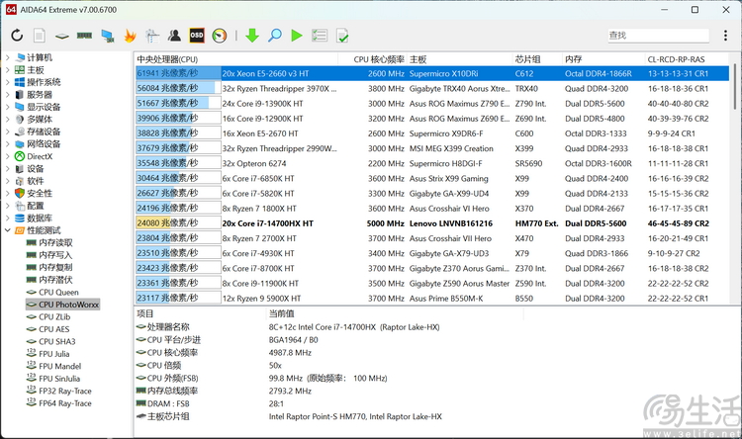Select the CPU AES benchmark
This screenshot has width=742, height=439.
[x=54, y=329]
